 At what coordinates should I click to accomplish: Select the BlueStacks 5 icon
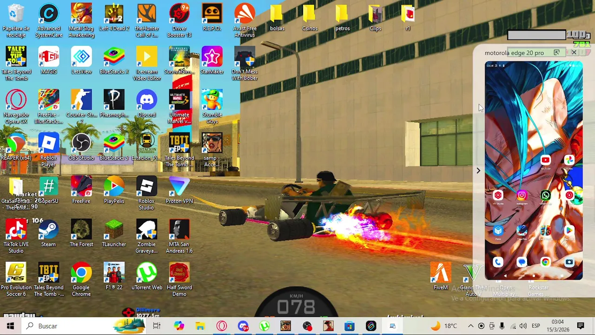[114, 147]
